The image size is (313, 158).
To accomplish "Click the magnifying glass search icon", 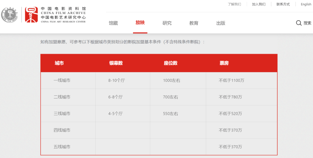I will (x=299, y=23).
